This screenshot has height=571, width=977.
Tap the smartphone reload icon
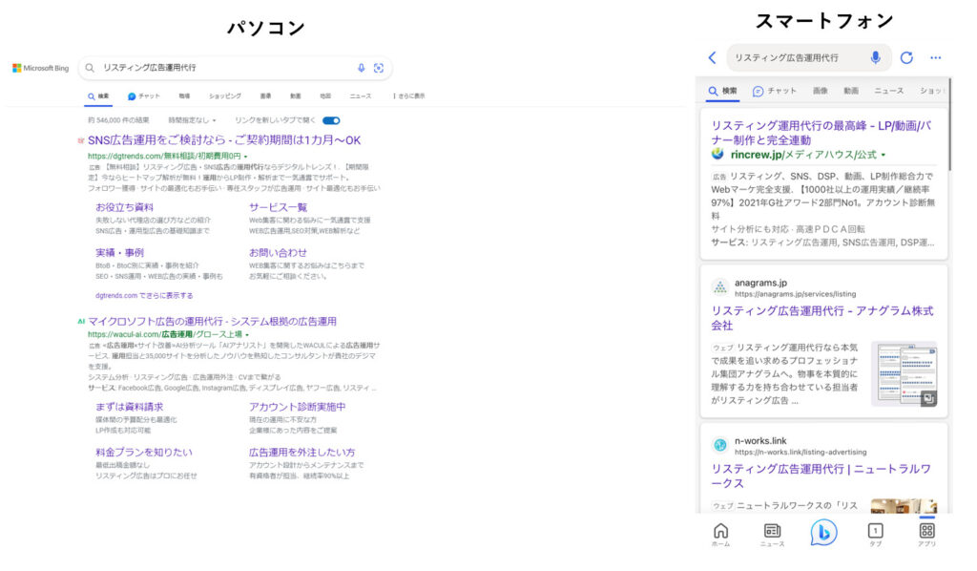point(906,57)
